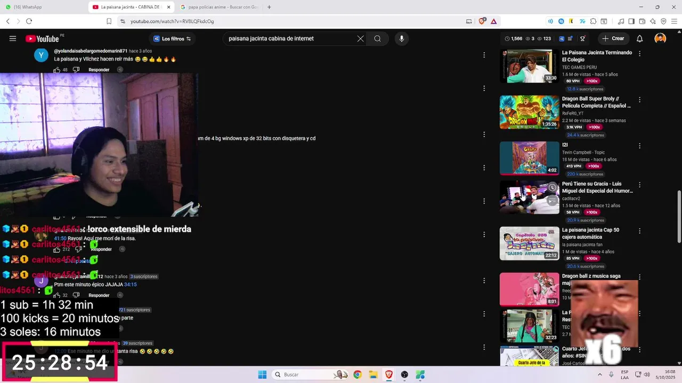Open 'La Paisana Jacinta Terminando El Colegio' thumbnail
The height and width of the screenshot is (383, 682).
click(x=530, y=66)
